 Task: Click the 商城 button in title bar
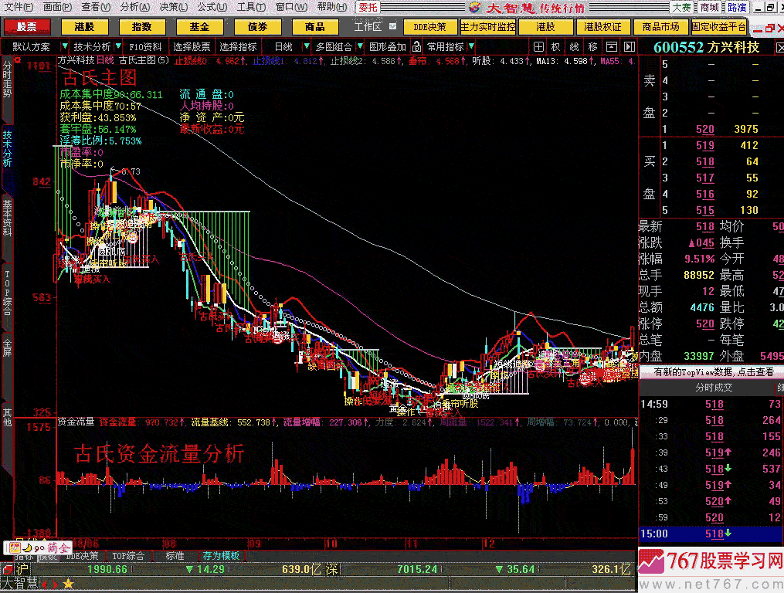[709, 7]
